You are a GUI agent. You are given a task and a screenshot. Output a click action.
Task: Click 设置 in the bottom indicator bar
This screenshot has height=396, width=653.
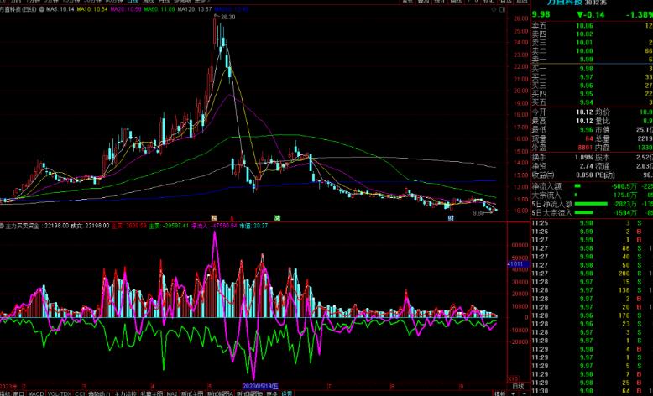287,393
